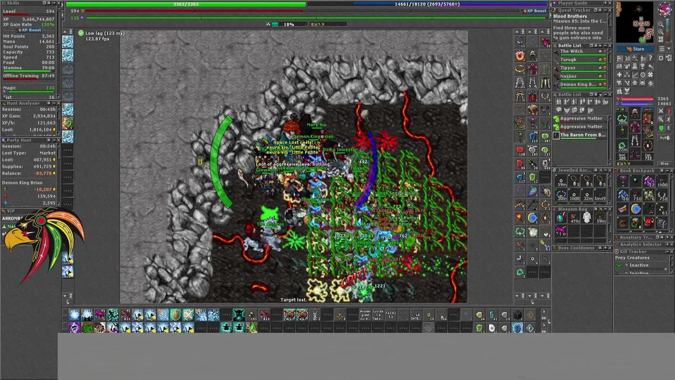The width and height of the screenshot is (675, 380).
Task: Zoom in on the minimap
Action: [x=661, y=32]
